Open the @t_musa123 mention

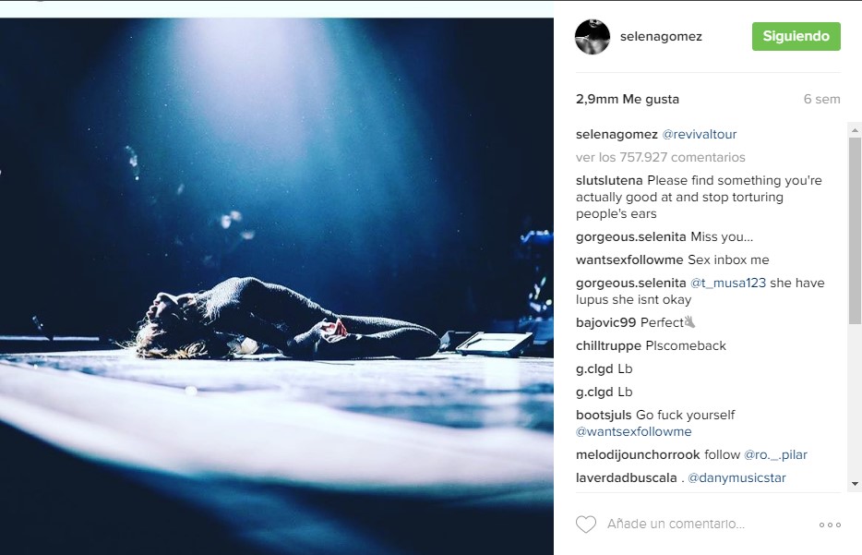(728, 283)
